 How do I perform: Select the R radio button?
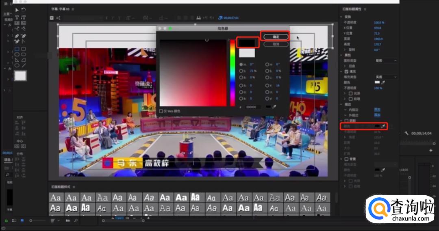click(241, 85)
